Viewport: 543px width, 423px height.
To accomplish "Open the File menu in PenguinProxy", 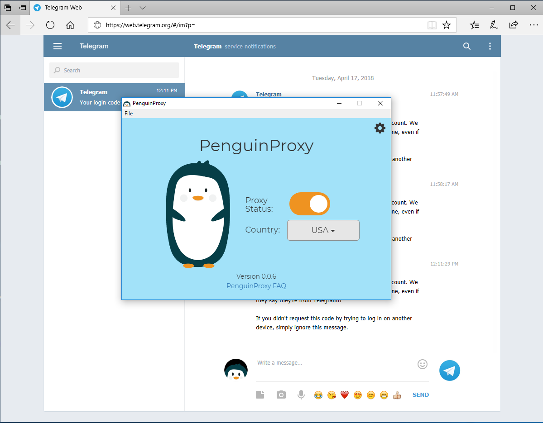I will tap(129, 114).
